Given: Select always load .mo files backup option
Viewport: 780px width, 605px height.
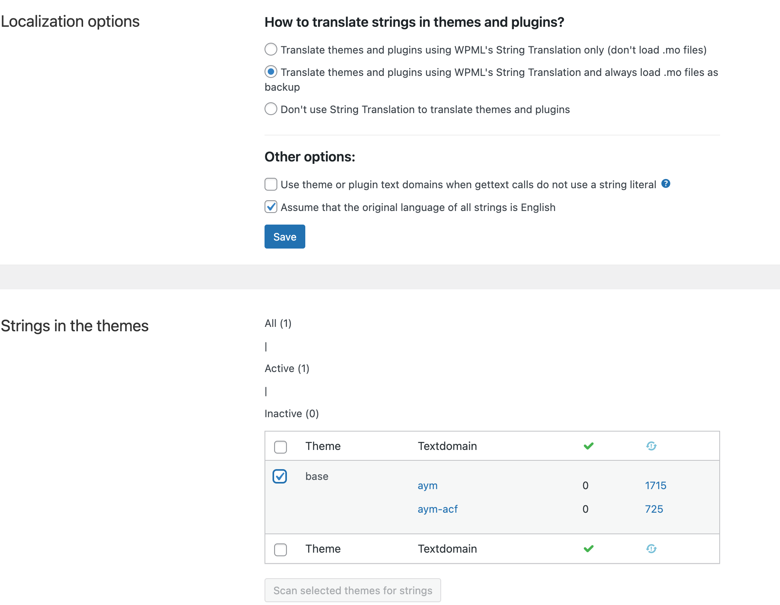Looking at the screenshot, I should pyautogui.click(x=271, y=72).
